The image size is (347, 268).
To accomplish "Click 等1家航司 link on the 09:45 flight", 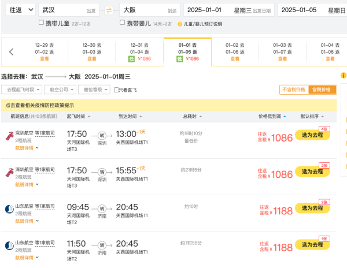I will (45, 206).
